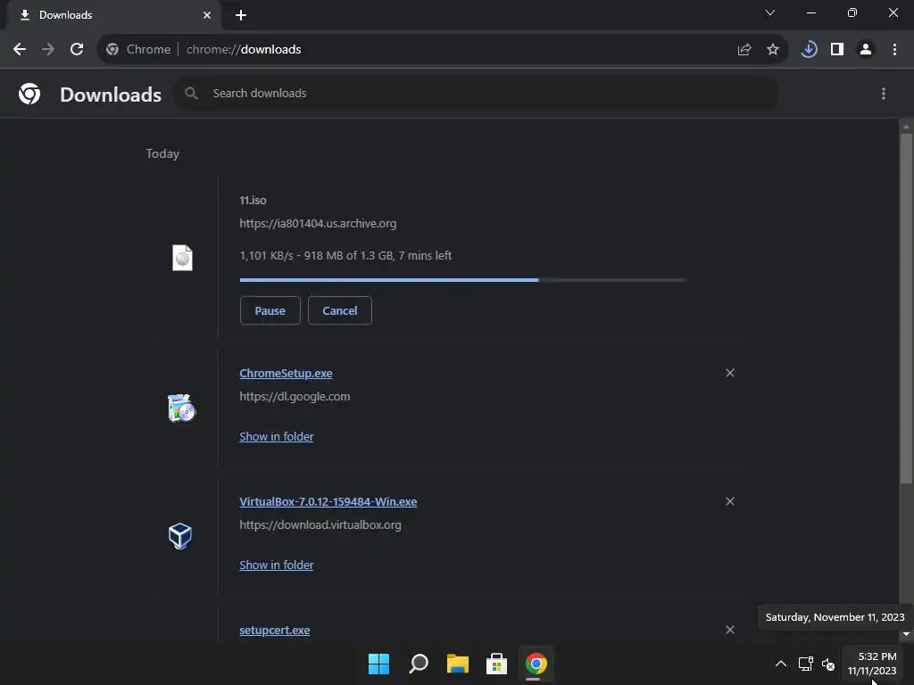Remove setupcert.exe from the list

click(730, 630)
